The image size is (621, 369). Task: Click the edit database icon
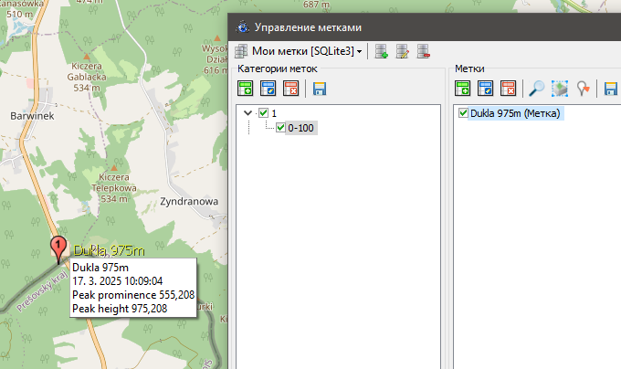coord(403,52)
